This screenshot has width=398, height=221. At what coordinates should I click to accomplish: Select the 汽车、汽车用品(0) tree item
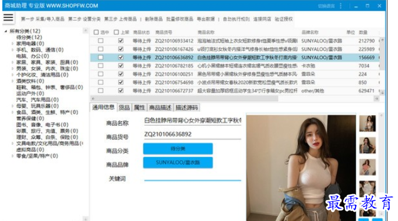(x=37, y=100)
